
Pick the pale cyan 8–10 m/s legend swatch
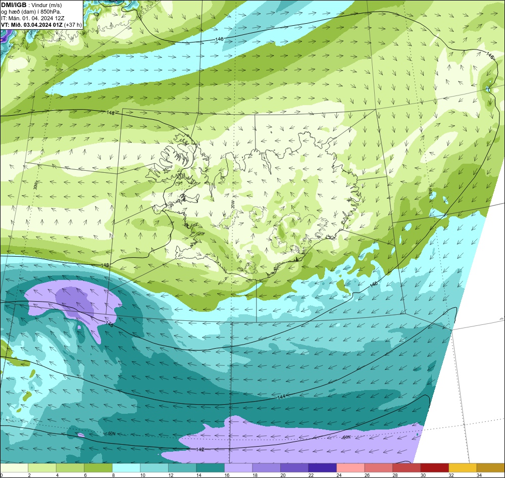(x=126, y=467)
